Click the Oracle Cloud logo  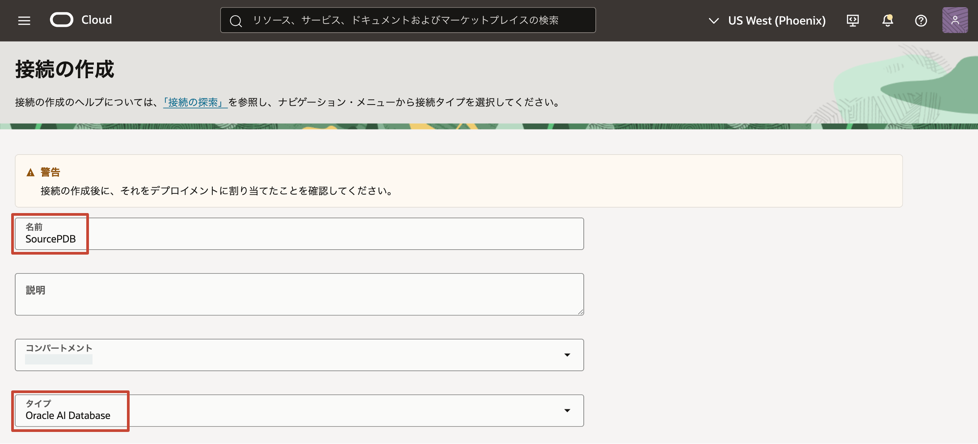(62, 20)
